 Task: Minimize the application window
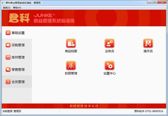coord(150,2)
